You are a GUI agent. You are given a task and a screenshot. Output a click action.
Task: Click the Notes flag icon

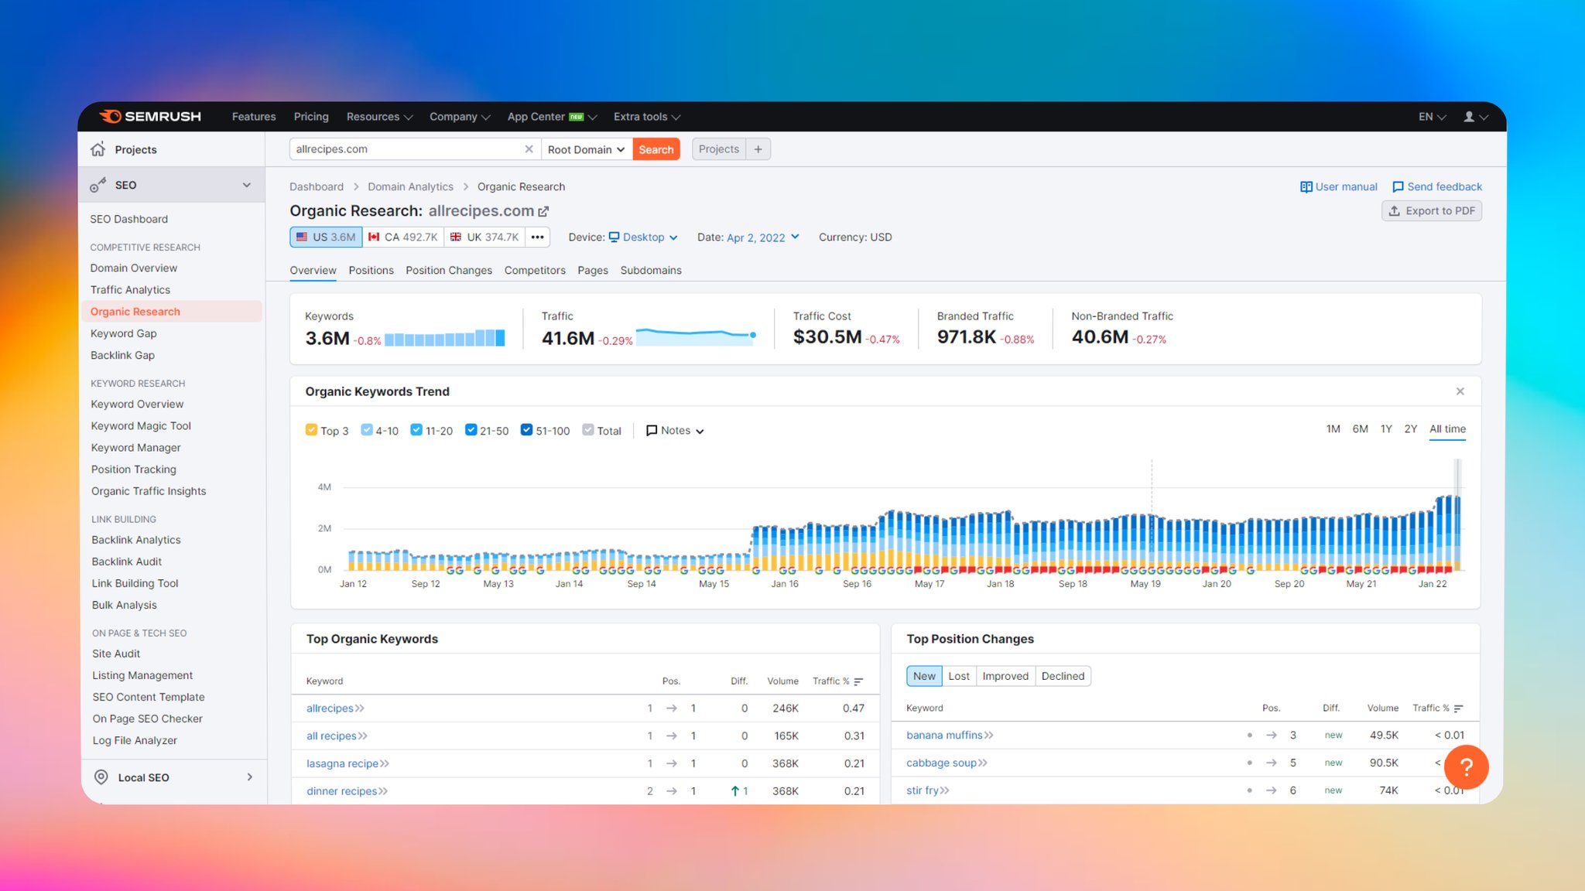tap(652, 431)
